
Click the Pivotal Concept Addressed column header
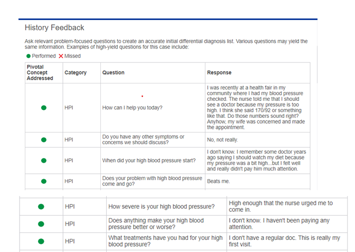click(x=40, y=72)
